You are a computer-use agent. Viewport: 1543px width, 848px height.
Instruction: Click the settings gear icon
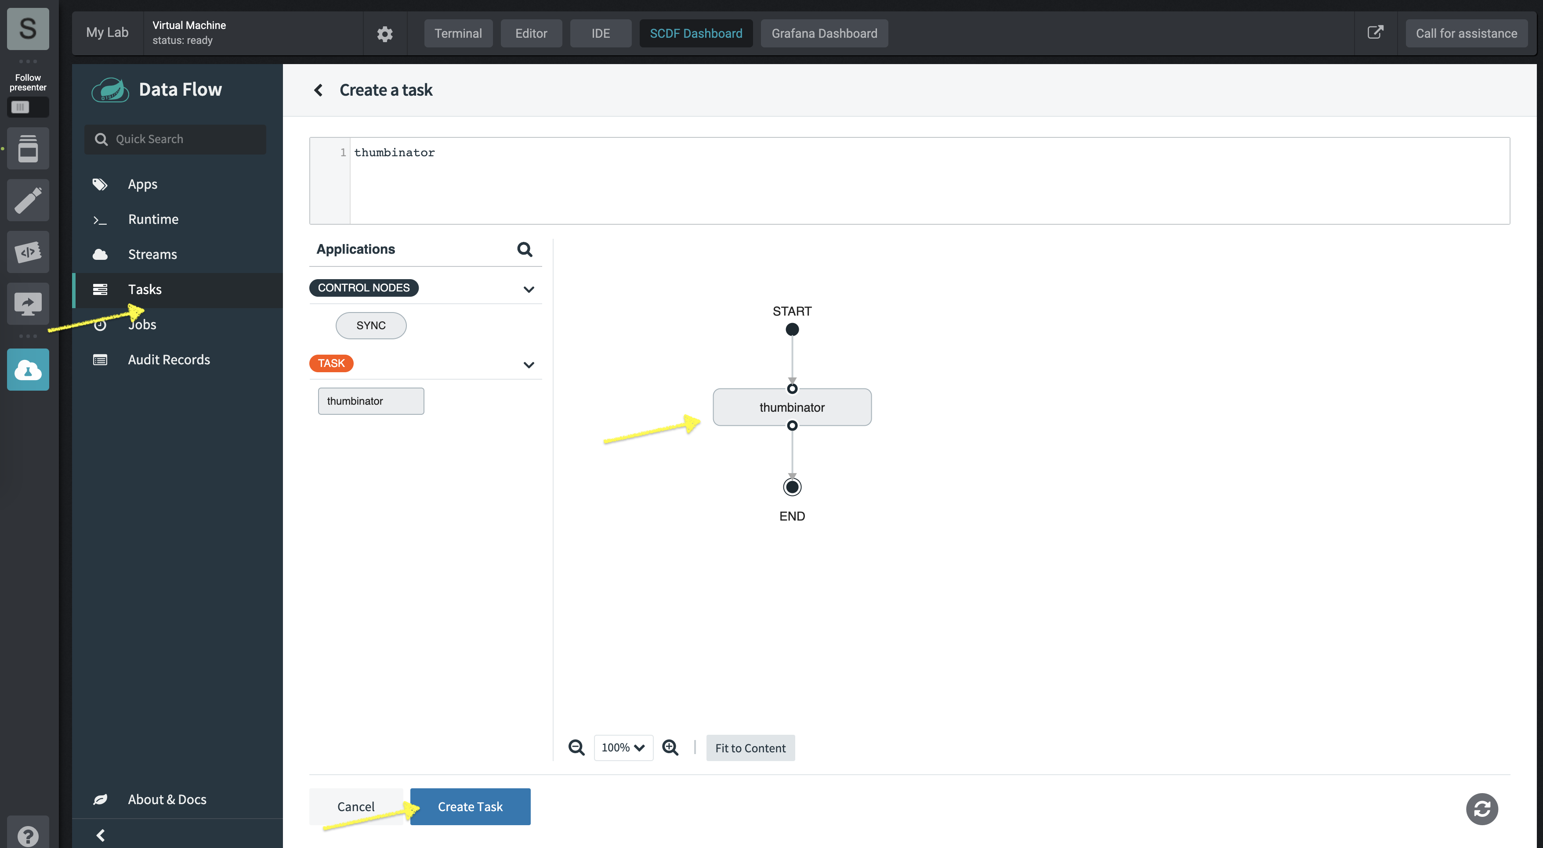point(384,33)
